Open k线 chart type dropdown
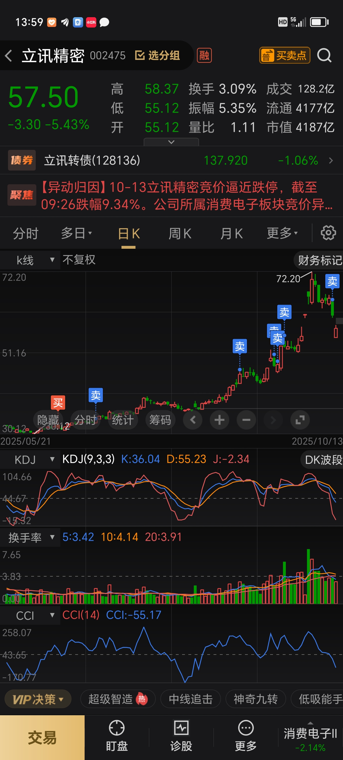 click(x=30, y=260)
